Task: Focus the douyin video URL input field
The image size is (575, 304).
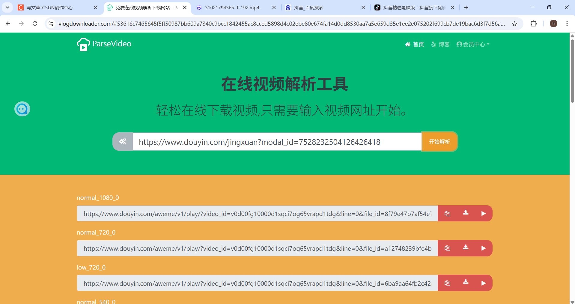Action: tap(277, 142)
